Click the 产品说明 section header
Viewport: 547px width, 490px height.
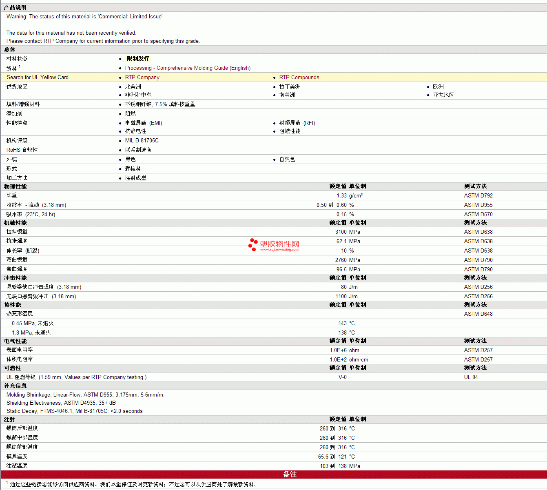tap(16, 8)
